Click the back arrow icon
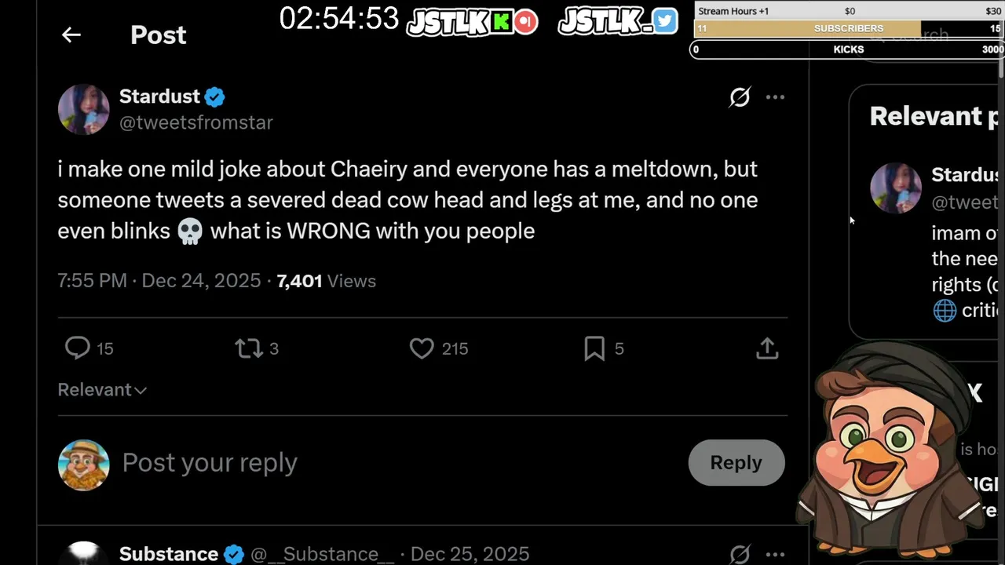 71,35
